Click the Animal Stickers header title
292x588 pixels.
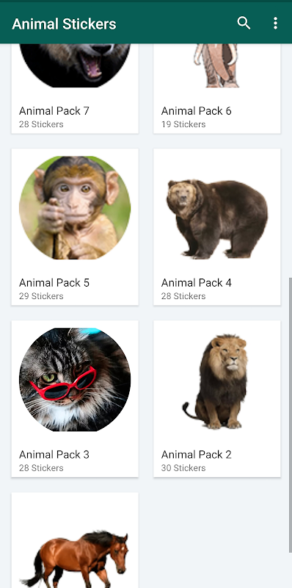point(64,24)
